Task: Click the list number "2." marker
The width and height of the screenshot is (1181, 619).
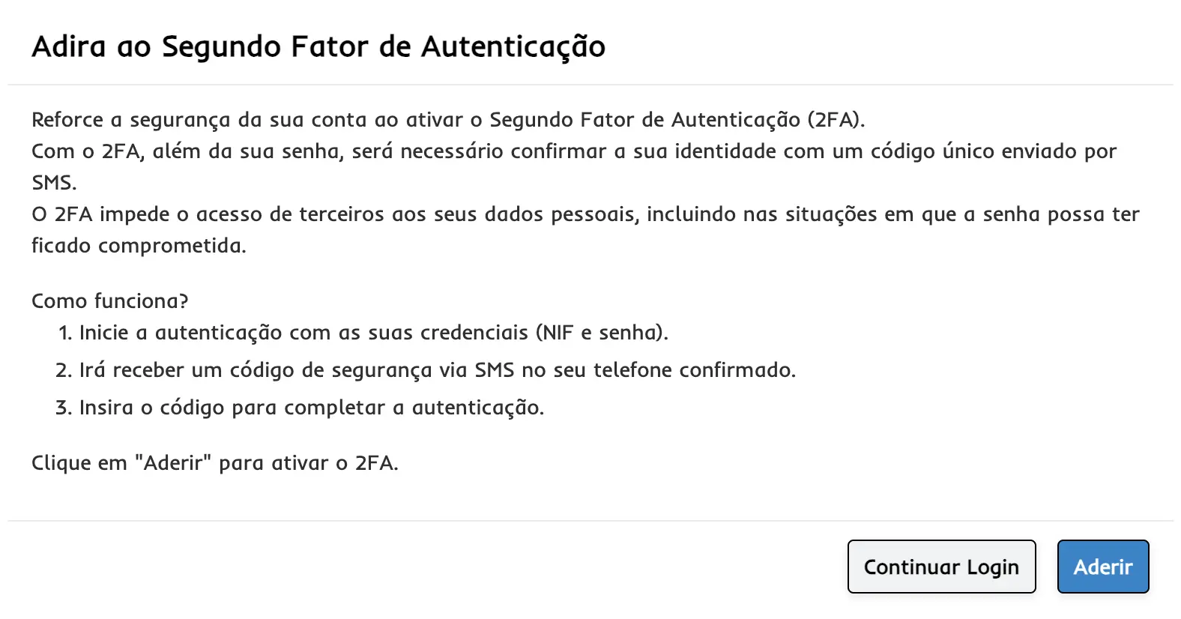Action: pos(64,370)
